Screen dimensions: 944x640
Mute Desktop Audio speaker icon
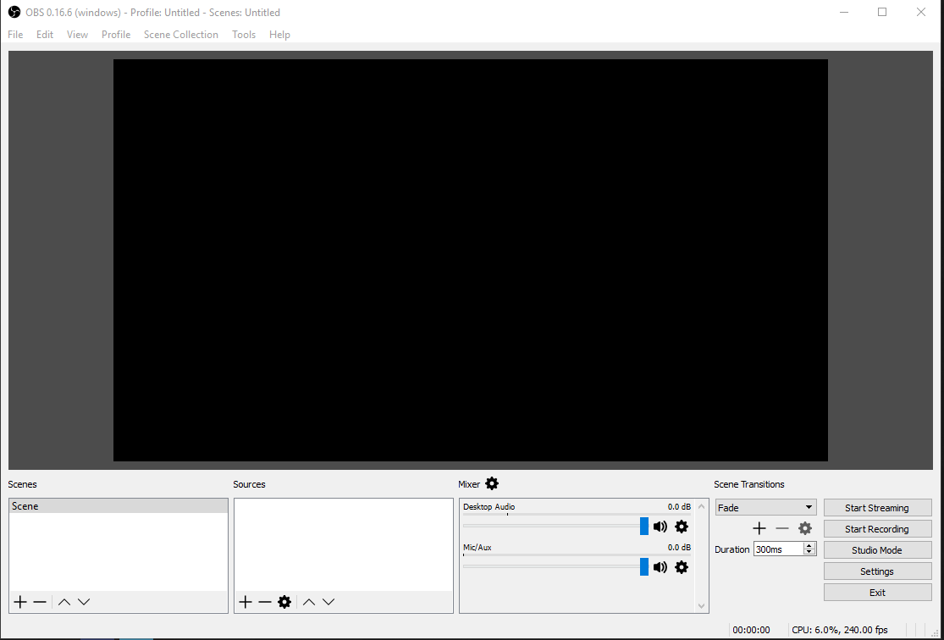click(660, 527)
